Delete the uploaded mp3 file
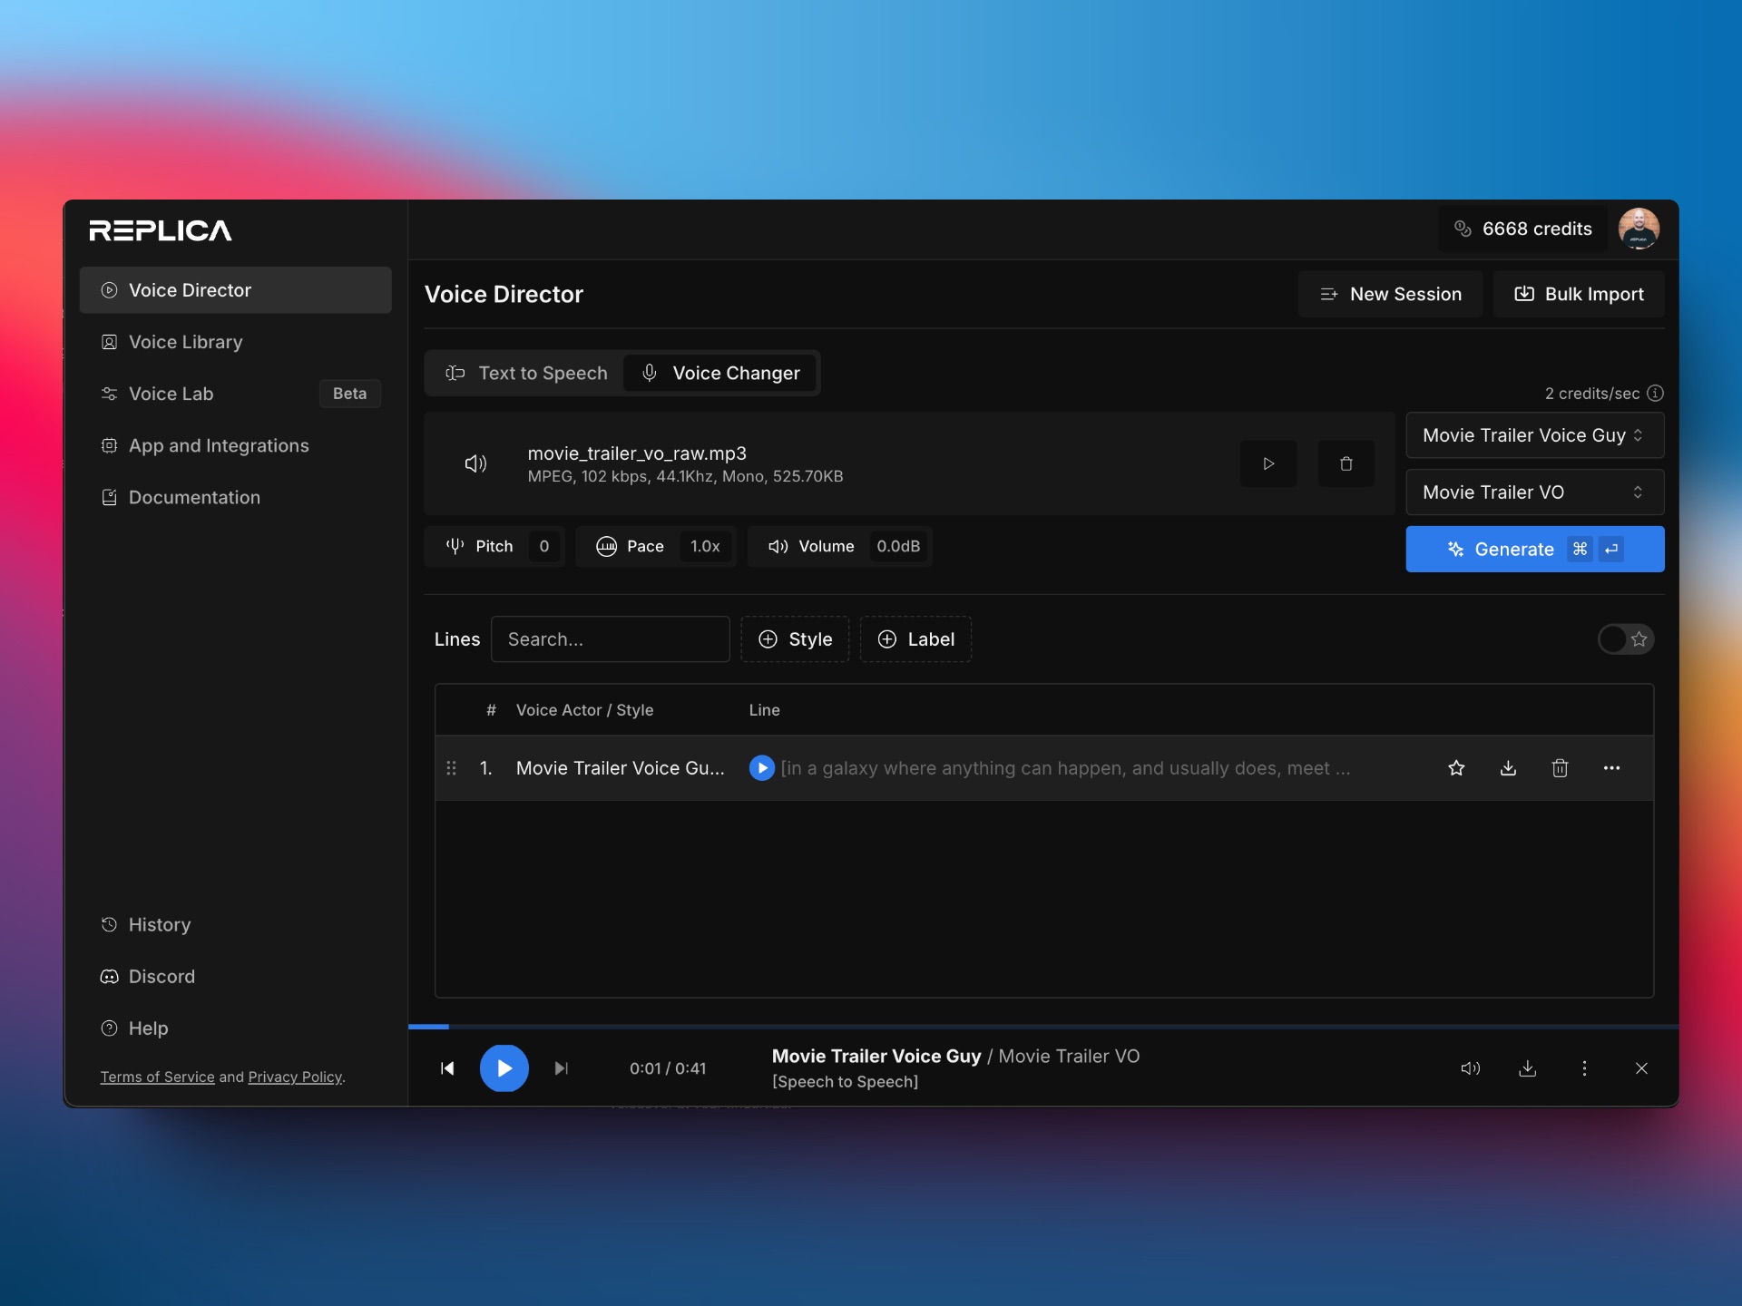 point(1346,463)
